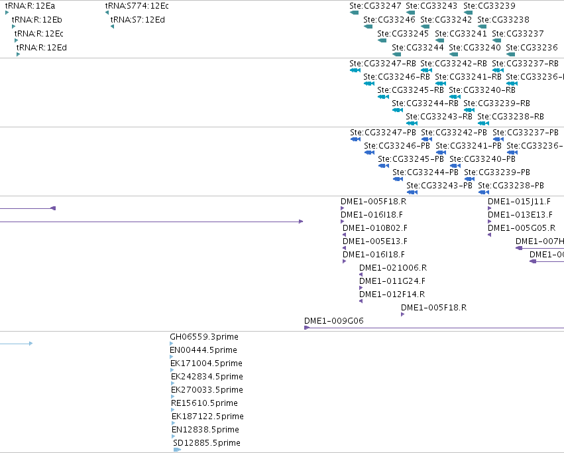564x453 pixels.
Task: Select EST SD12885.5prime
Action: click(x=207, y=443)
